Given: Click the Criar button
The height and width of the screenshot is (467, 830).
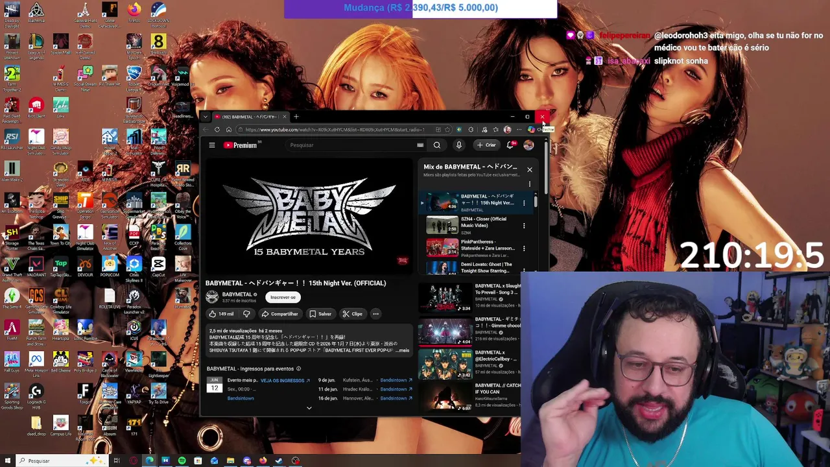Looking at the screenshot, I should pyautogui.click(x=486, y=145).
